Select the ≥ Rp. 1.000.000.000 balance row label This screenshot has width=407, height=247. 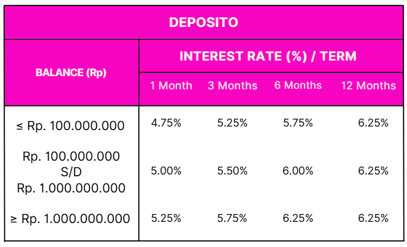click(71, 219)
